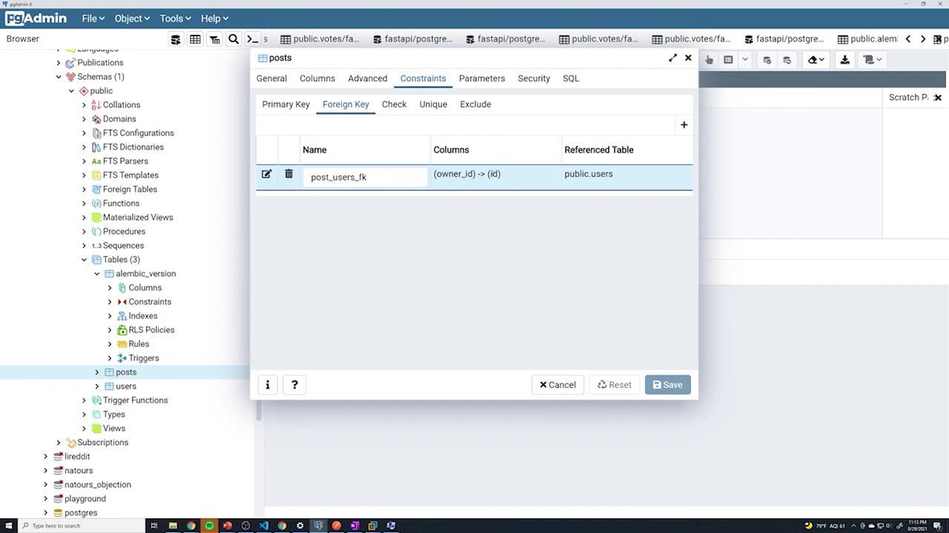Click the Cancel button
Viewport: 949px width, 533px height.
558,385
